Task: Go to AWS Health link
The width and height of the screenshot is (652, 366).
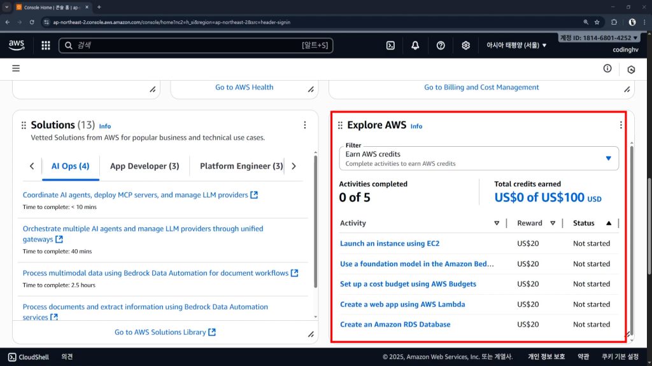Action: pyautogui.click(x=244, y=87)
